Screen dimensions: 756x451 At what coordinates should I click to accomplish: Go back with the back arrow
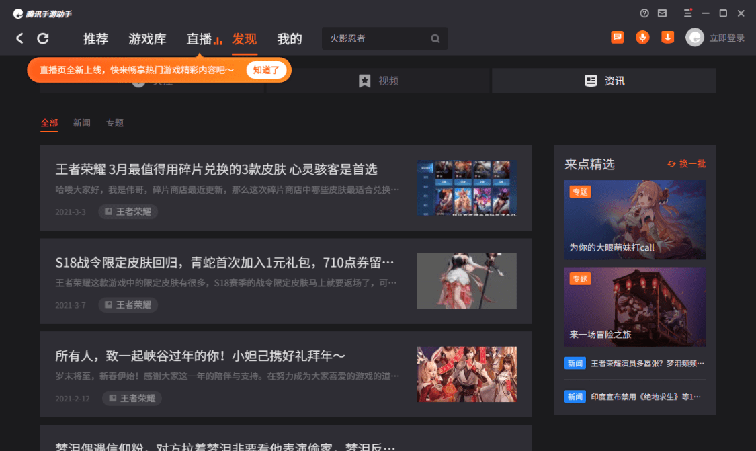[19, 38]
